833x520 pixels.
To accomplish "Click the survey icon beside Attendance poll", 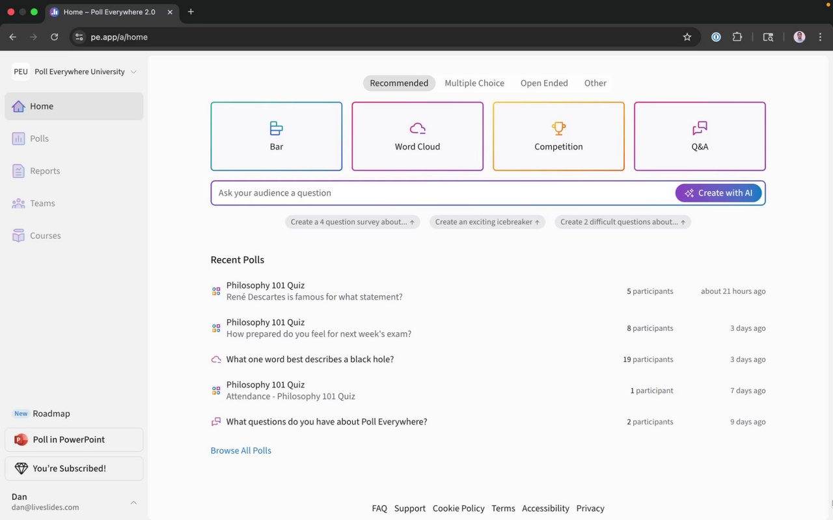I will [x=216, y=391].
